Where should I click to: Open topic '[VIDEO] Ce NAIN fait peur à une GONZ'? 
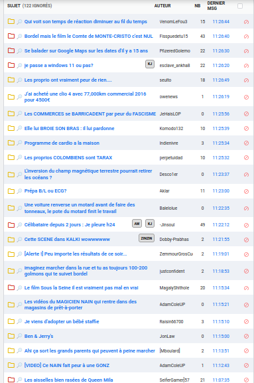pos(67,366)
